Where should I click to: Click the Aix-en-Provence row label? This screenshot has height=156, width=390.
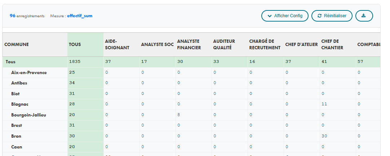click(x=29, y=73)
